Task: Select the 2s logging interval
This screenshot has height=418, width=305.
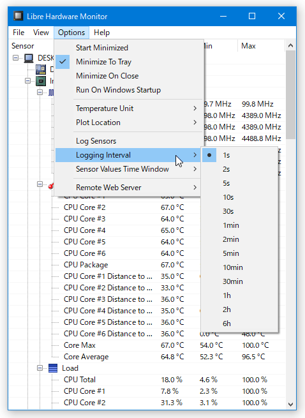Action: [239, 169]
